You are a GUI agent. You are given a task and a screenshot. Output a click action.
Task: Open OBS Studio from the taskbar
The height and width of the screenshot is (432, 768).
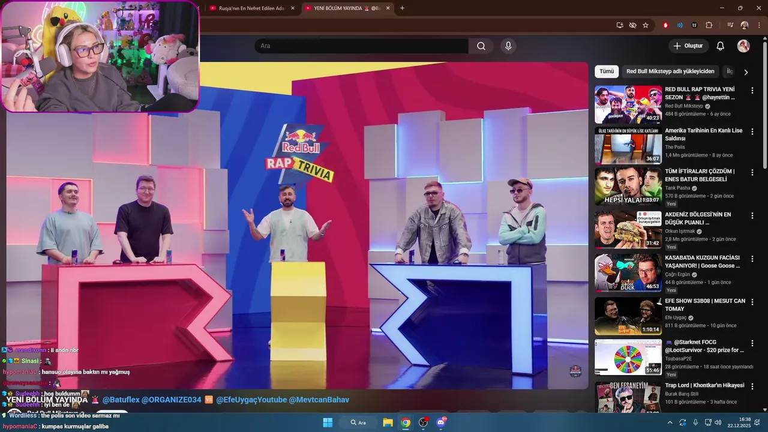(423, 422)
